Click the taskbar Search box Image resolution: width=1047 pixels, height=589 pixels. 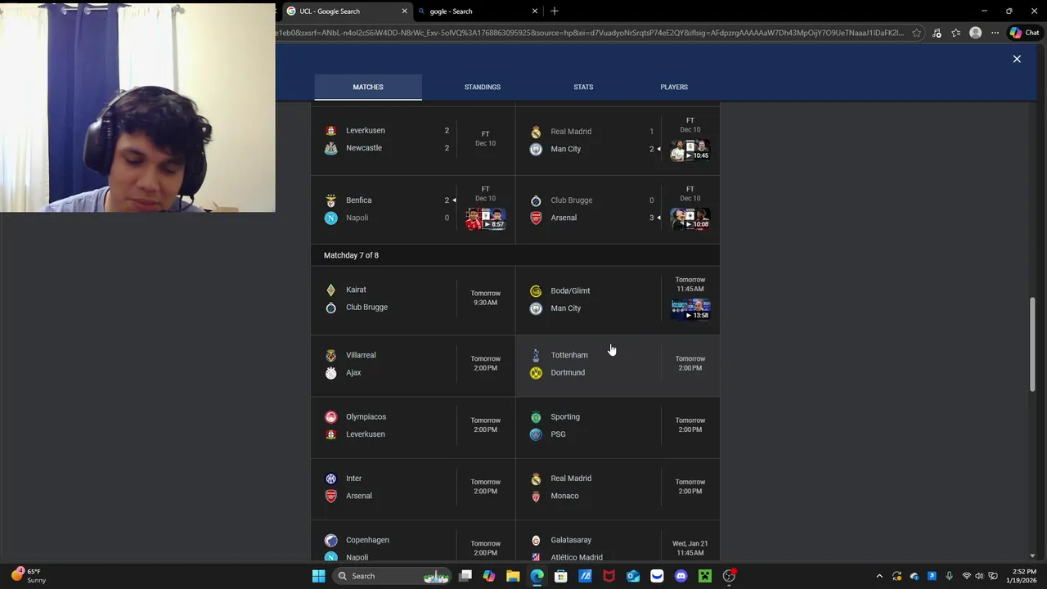click(x=393, y=576)
